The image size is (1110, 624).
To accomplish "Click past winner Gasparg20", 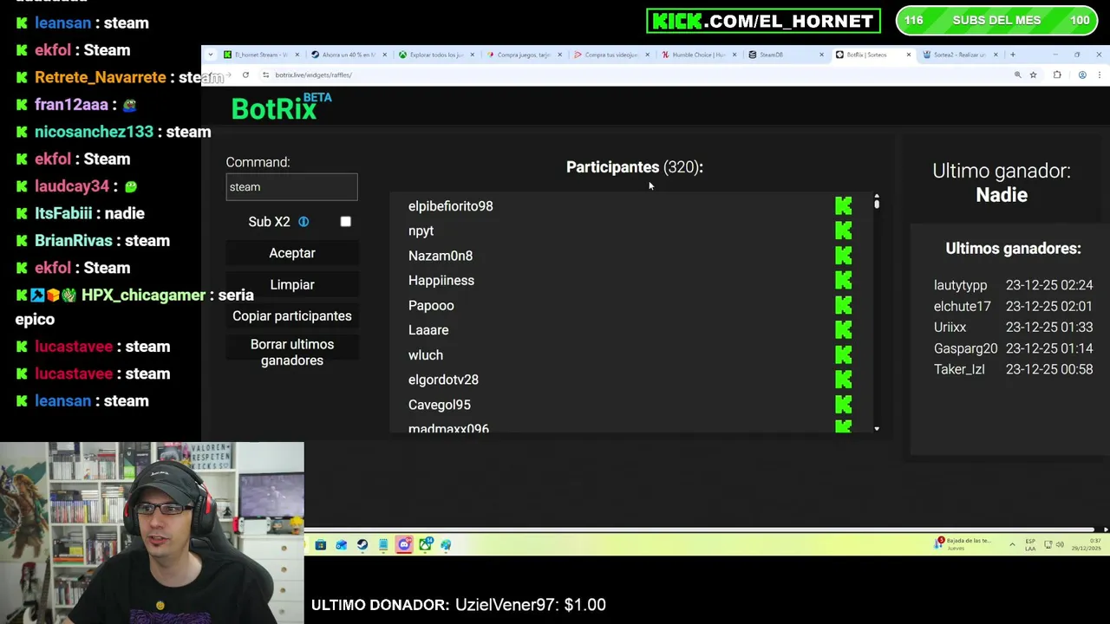I will point(965,348).
